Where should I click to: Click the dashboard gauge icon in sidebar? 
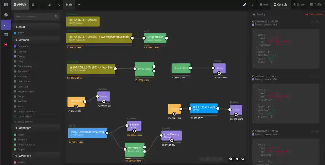[6, 15]
